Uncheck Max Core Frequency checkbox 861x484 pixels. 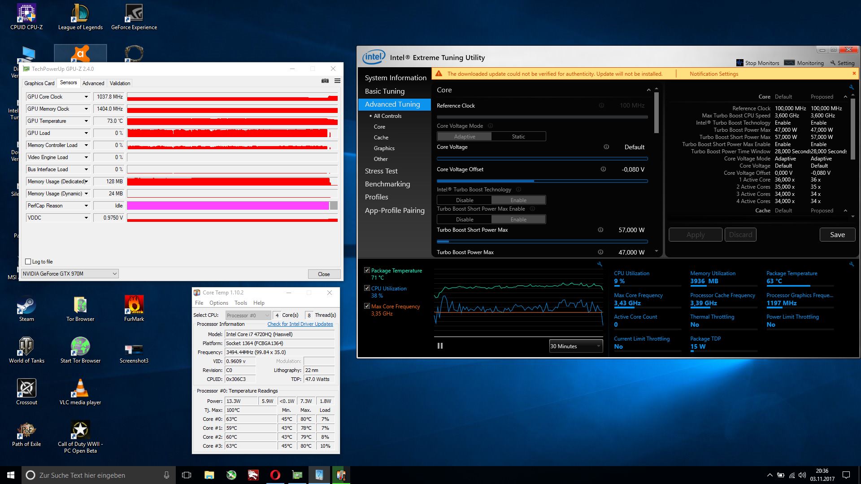pyautogui.click(x=367, y=306)
